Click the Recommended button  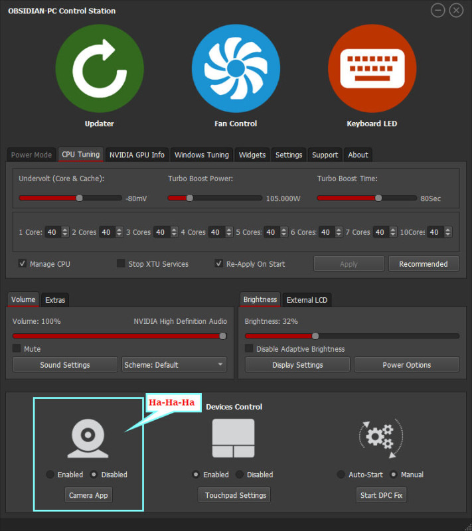[x=424, y=264]
